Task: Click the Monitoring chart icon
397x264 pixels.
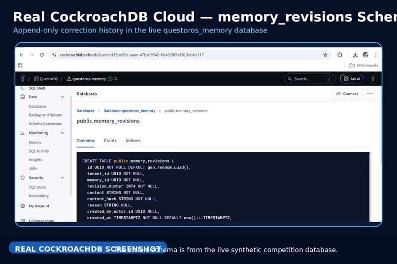Action: [x=23, y=133]
